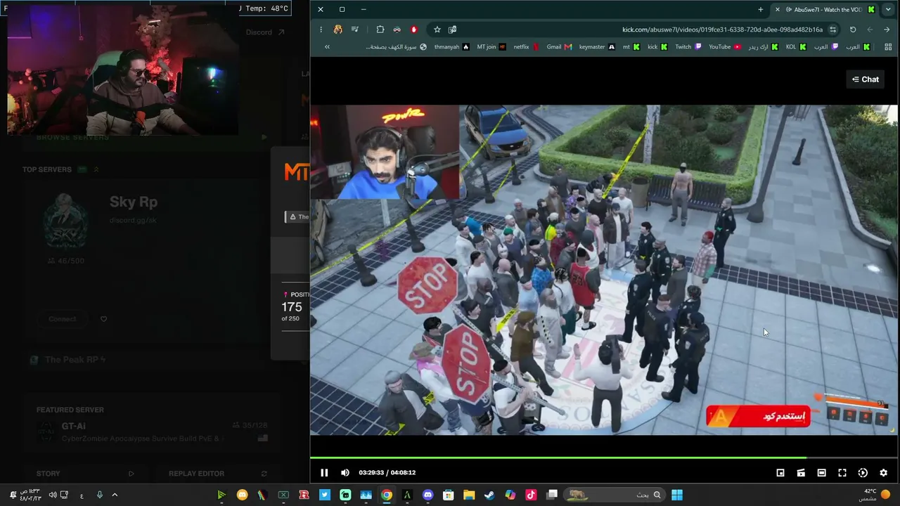
Task: Open the video player settings gear
Action: coord(884,473)
